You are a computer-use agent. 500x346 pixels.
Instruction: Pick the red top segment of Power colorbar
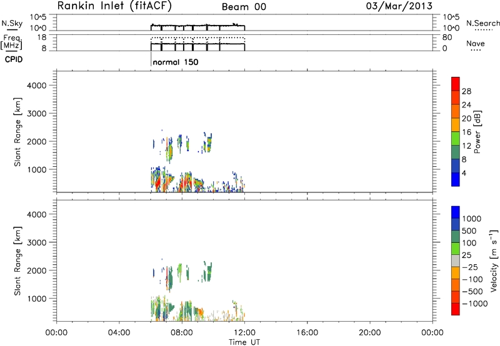456,84
